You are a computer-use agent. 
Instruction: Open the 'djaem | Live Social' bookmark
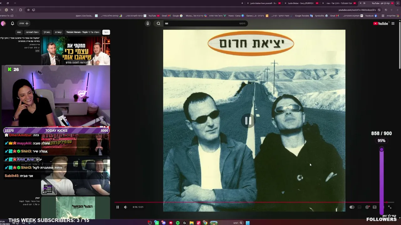86,16
